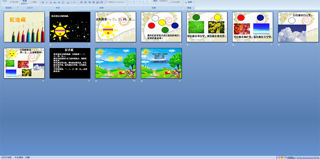Viewport: 320px width, 159px height.
Task: Click the New Slide icon
Action: pyautogui.click(x=24, y=2)
